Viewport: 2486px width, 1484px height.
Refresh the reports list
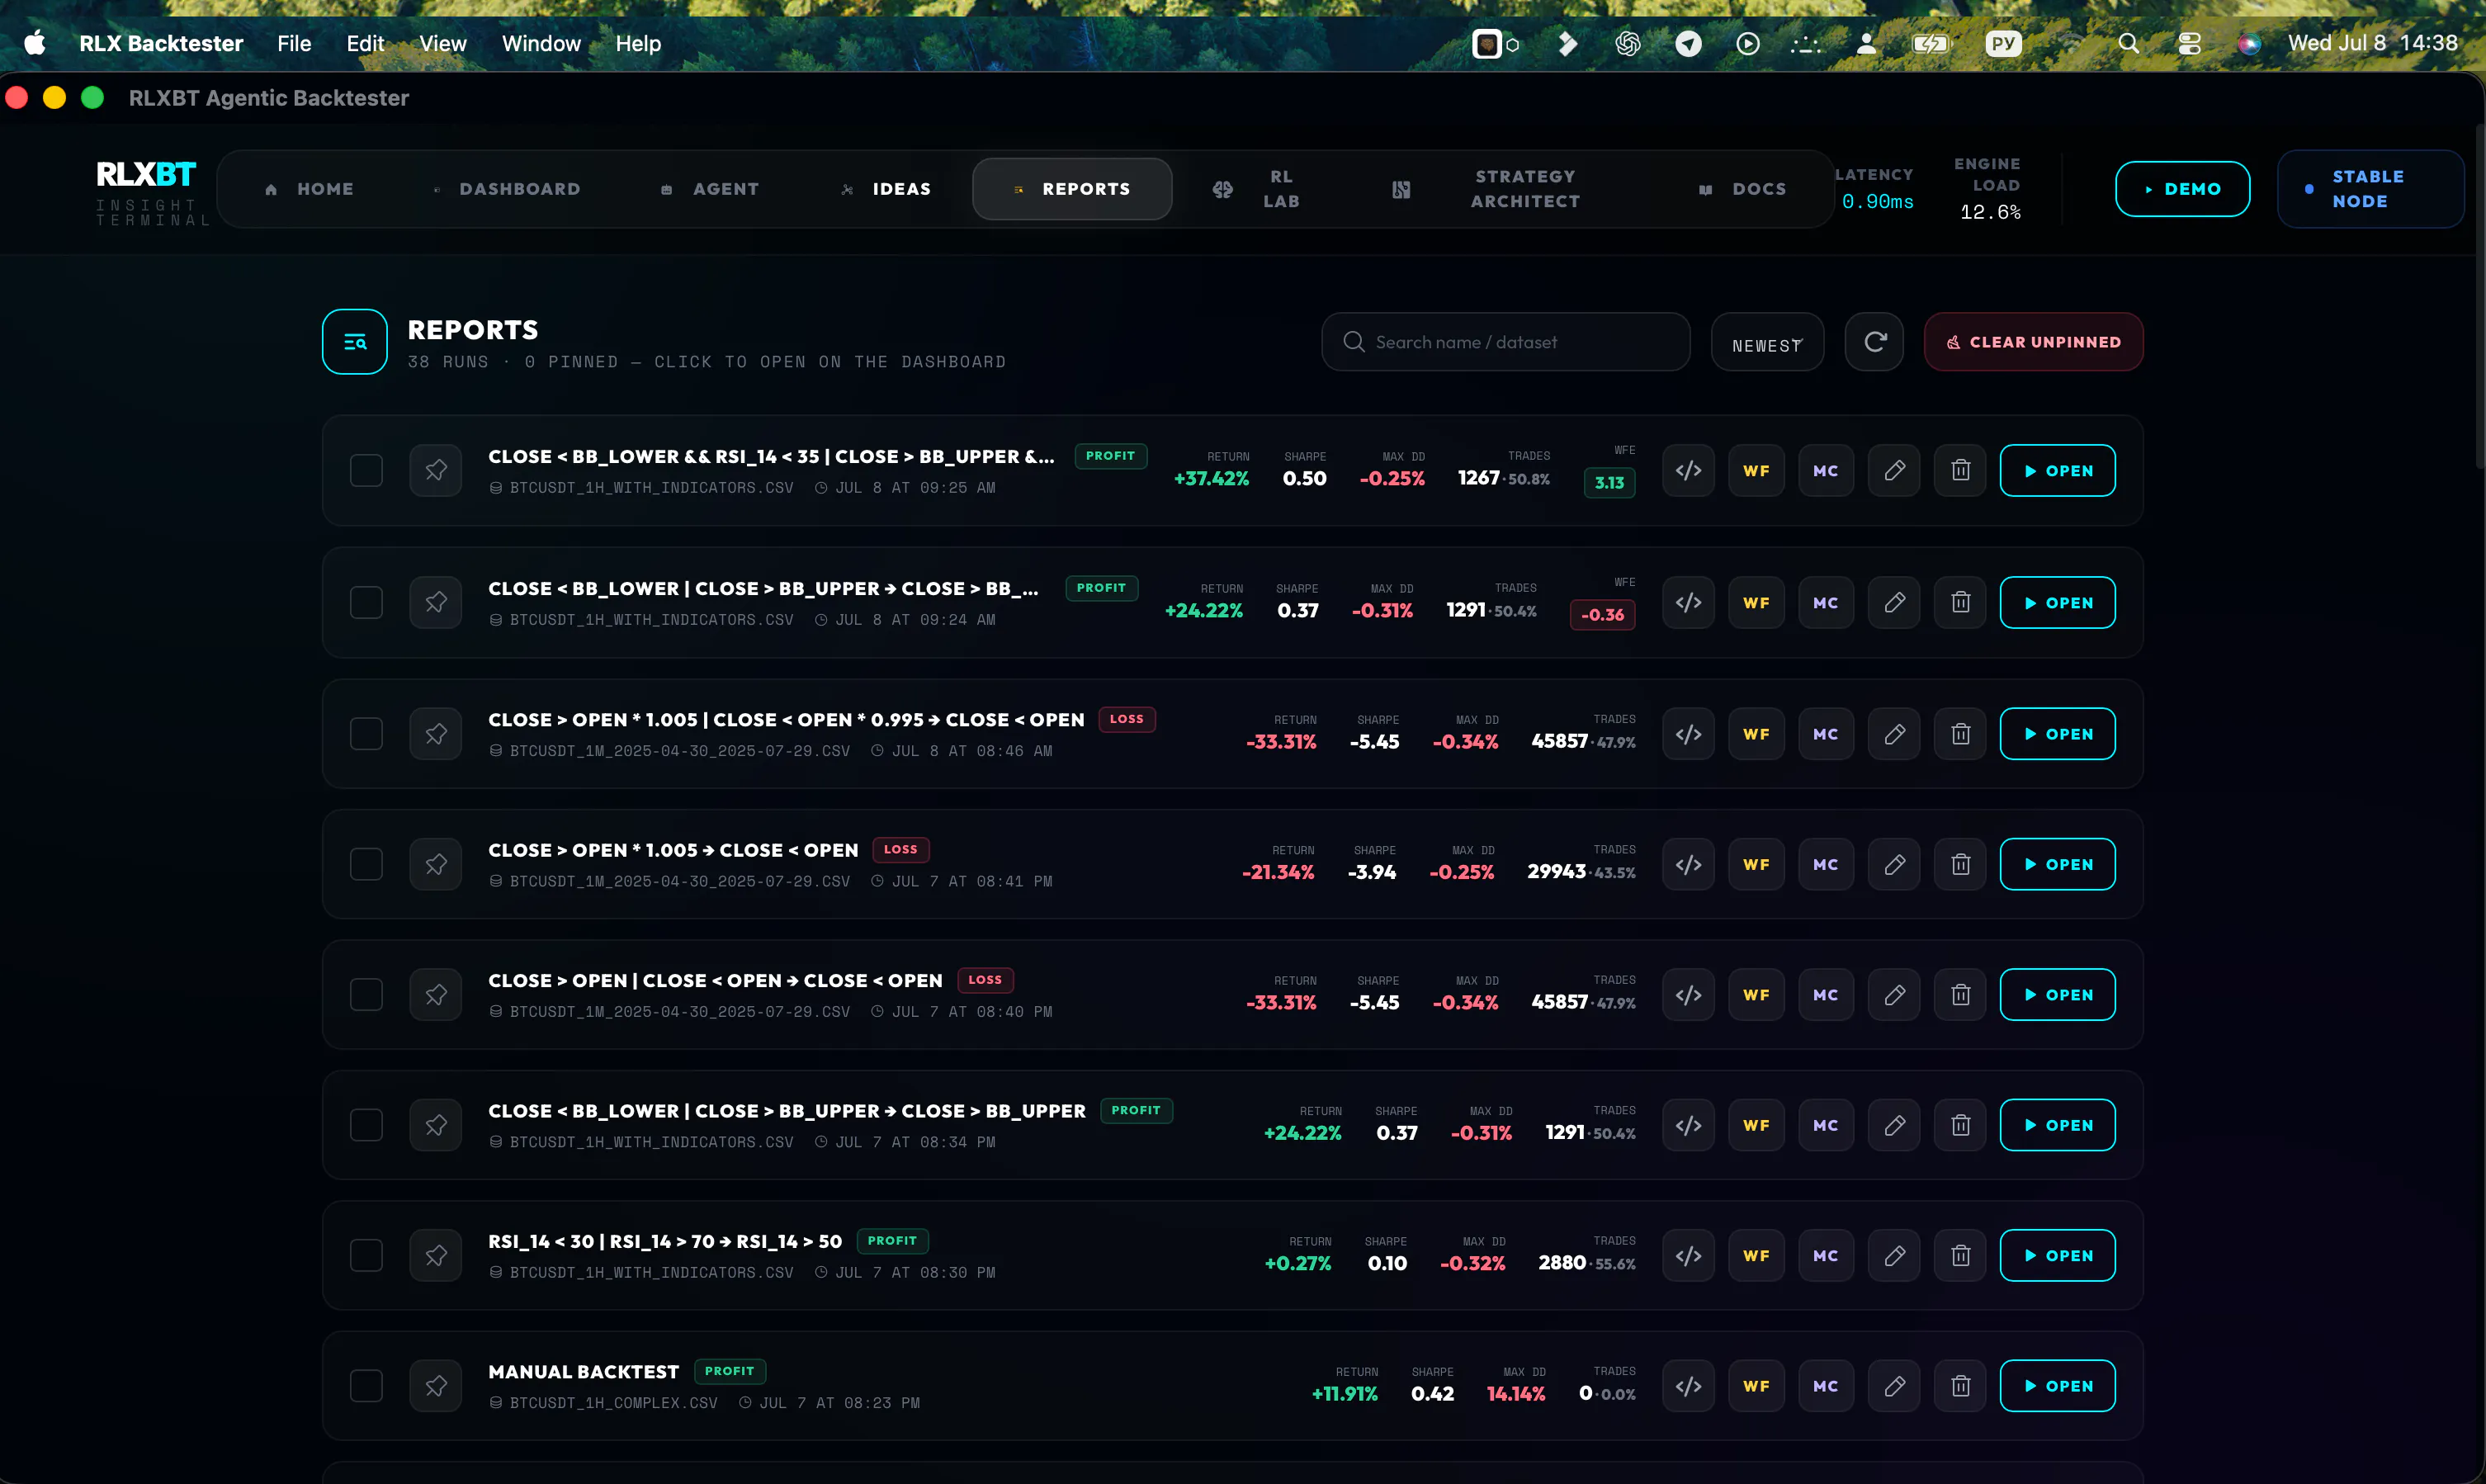coord(1874,342)
